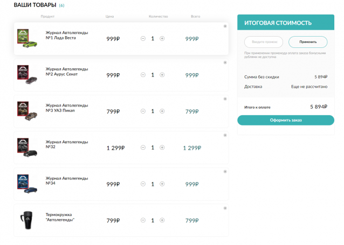Remove УАЗ Пикап journal from cart
The image size is (344, 245).
[225, 99]
